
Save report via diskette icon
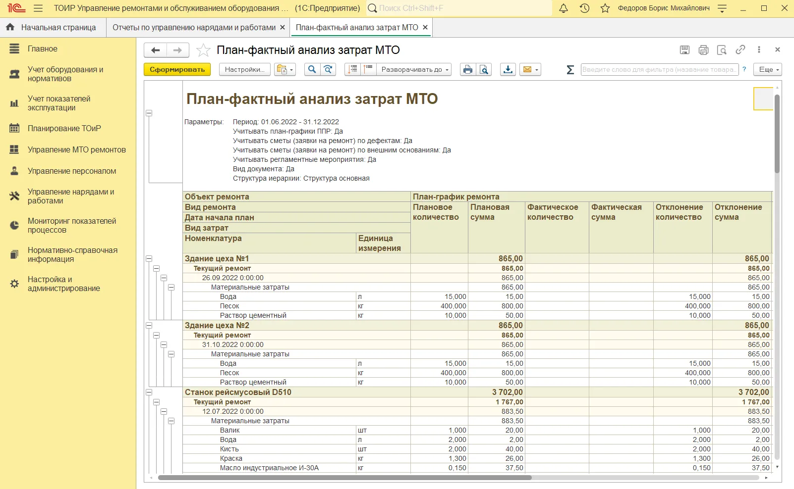(684, 49)
